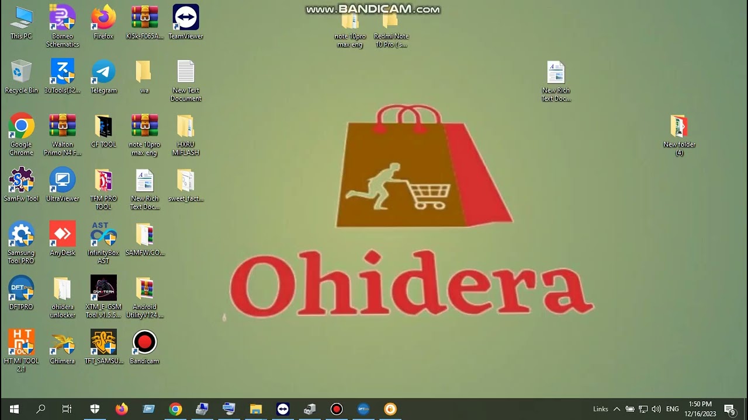Screen dimensions: 748x420
Task: Select the New Text Document file
Action: pos(186,80)
